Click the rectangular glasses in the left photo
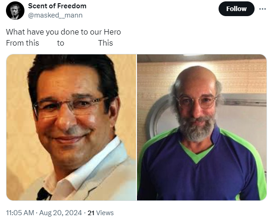 pos(70,107)
